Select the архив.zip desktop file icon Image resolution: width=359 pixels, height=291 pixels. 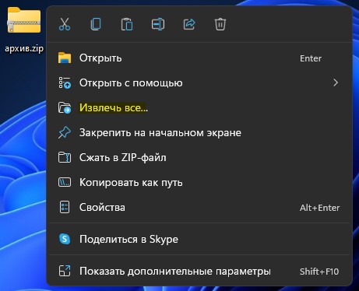pyautogui.click(x=24, y=20)
